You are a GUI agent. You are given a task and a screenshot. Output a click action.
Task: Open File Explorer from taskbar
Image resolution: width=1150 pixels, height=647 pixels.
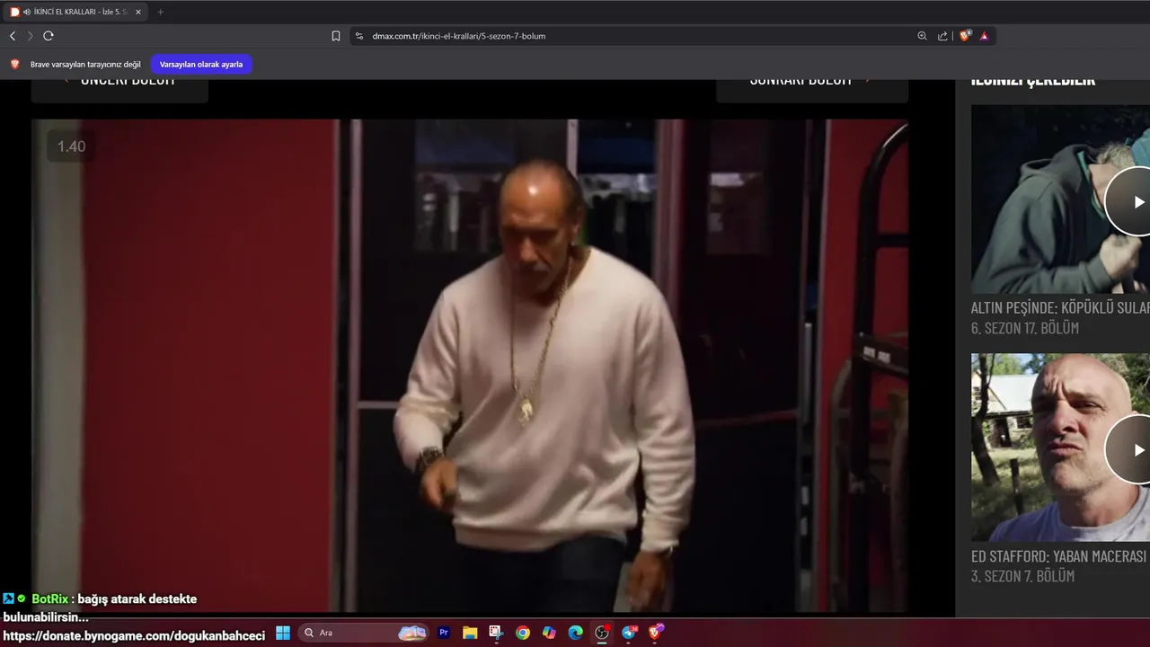(470, 633)
